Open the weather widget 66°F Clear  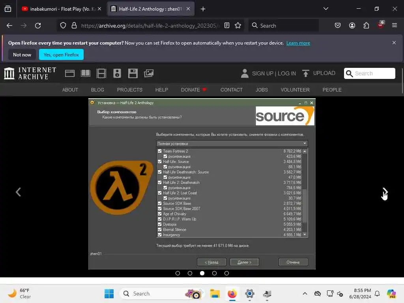(x=19, y=294)
